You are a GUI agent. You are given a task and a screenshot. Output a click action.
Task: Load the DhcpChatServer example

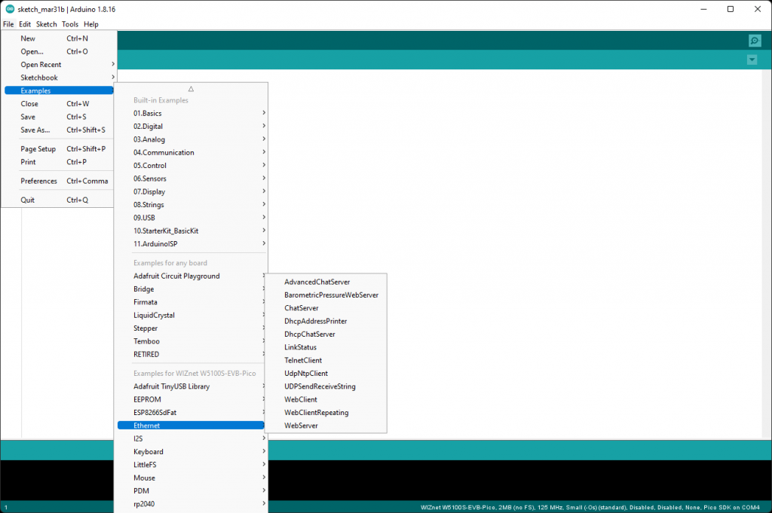pos(326,334)
